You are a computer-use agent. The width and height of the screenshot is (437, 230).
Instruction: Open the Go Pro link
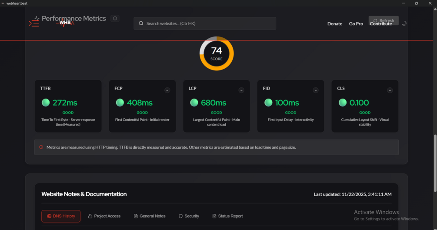pos(356,24)
